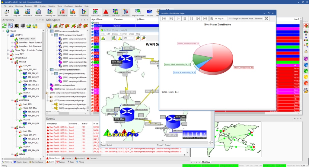Click the warning triangle icon in Active View toolbar
Screen dimensions: 309x167
[x=120, y=38]
